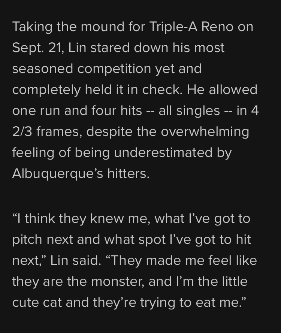Click the word "spot" in the quote

(152, 239)
